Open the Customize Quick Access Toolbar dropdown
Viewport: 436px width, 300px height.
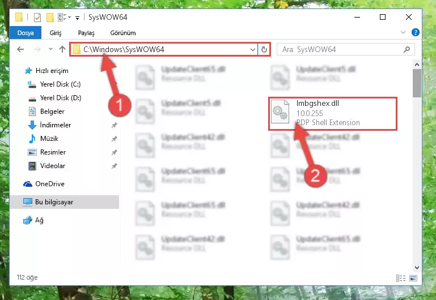point(77,18)
